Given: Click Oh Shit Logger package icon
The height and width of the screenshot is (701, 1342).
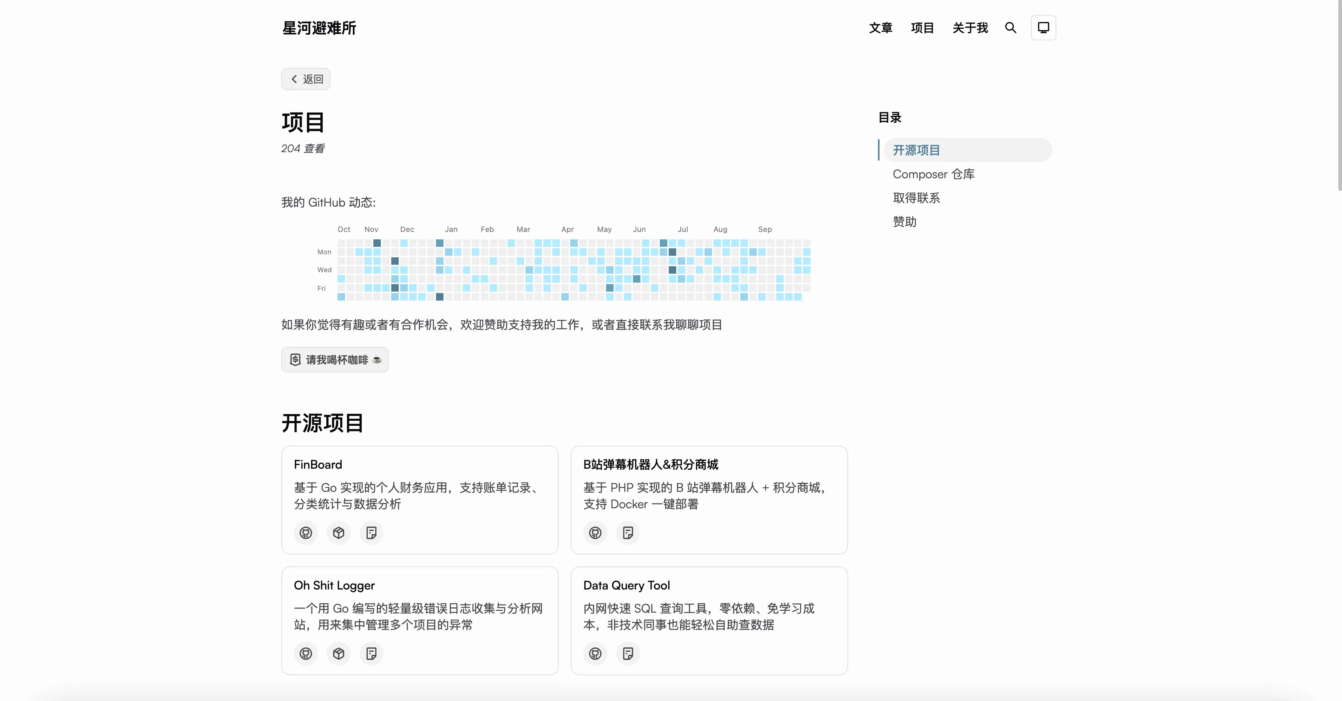Looking at the screenshot, I should pos(339,654).
